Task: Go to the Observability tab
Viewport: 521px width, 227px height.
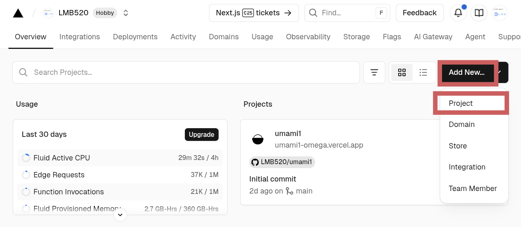Action: (308, 37)
